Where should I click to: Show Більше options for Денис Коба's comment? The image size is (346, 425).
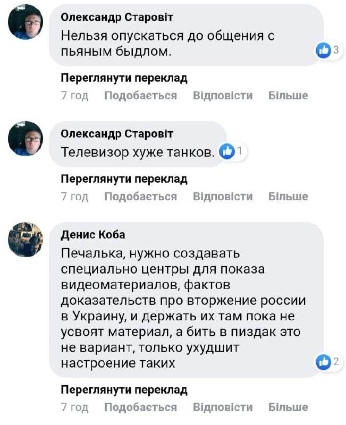(288, 407)
